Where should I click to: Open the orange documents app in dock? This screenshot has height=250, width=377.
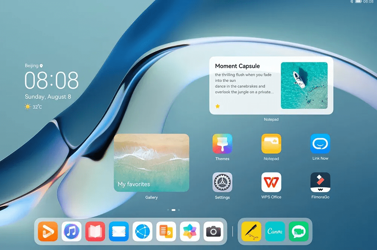(166, 231)
